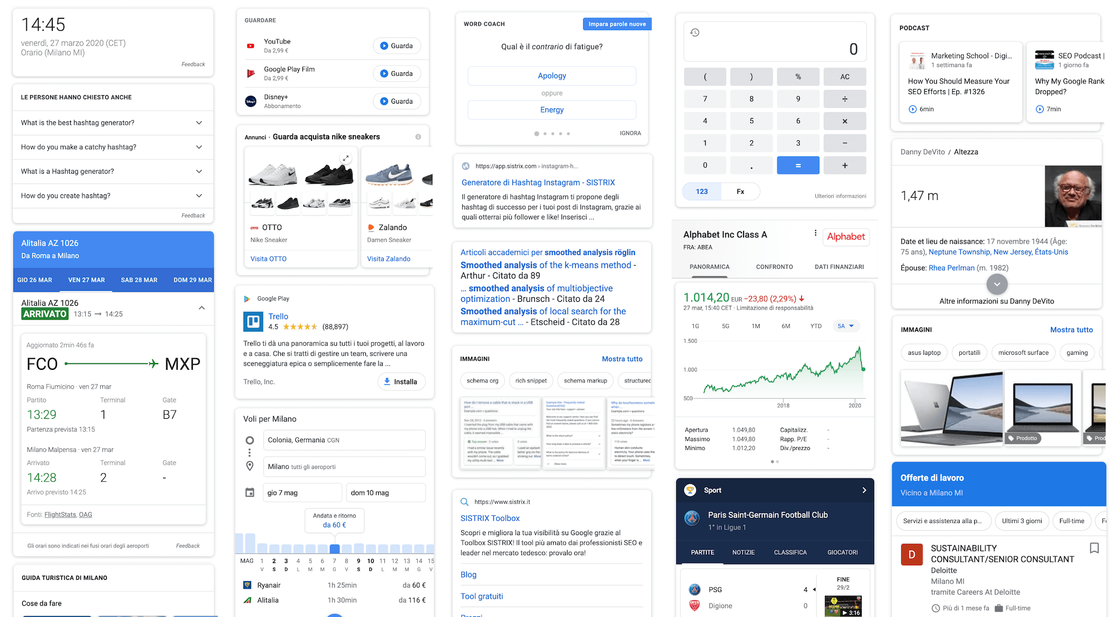
Task: Toggle the Ultimi 3 giorni filter chip
Action: (1022, 521)
